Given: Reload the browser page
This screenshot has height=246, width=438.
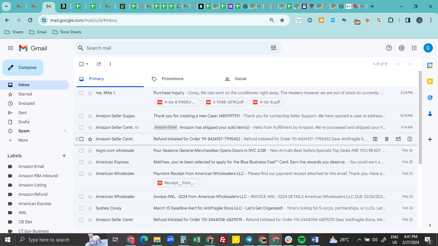Looking at the screenshot, I should point(30,20).
